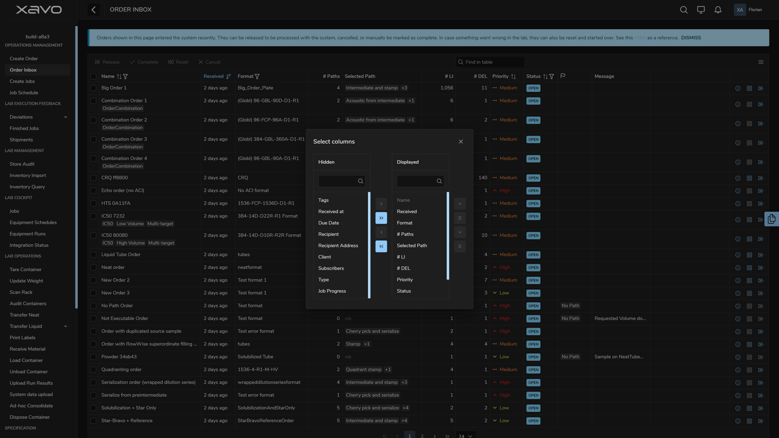Screen dimensions: 779x438
Task: Open the global search icon in header
Action: coord(684,10)
